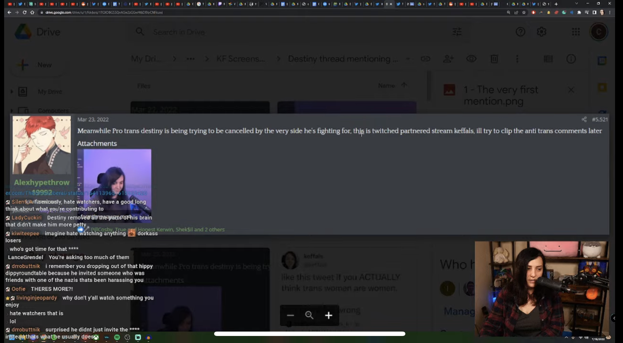
Task: Click the Mar 23, 2022 post date
Action: coord(93,119)
